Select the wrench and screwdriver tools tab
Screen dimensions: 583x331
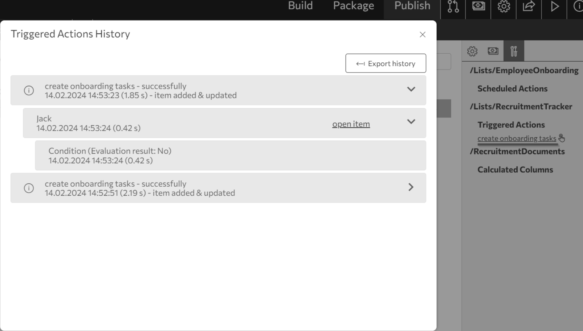coord(513,51)
